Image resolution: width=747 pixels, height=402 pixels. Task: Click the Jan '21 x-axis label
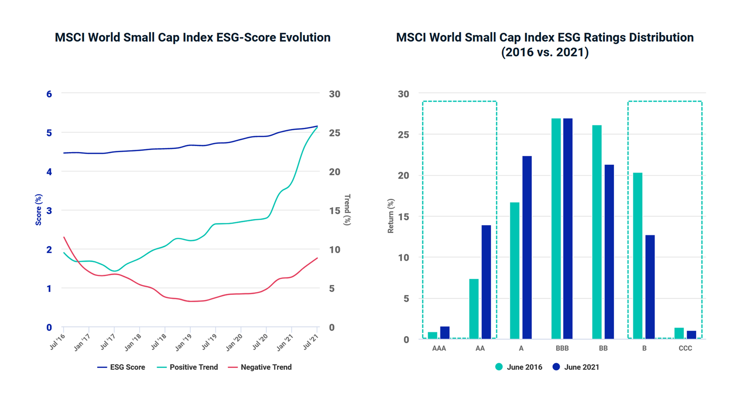pos(285,342)
